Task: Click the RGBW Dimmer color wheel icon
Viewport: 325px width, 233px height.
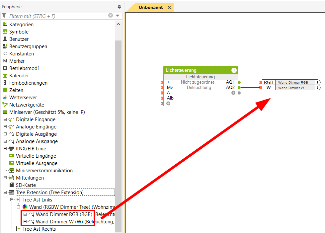Action: tap(25, 207)
